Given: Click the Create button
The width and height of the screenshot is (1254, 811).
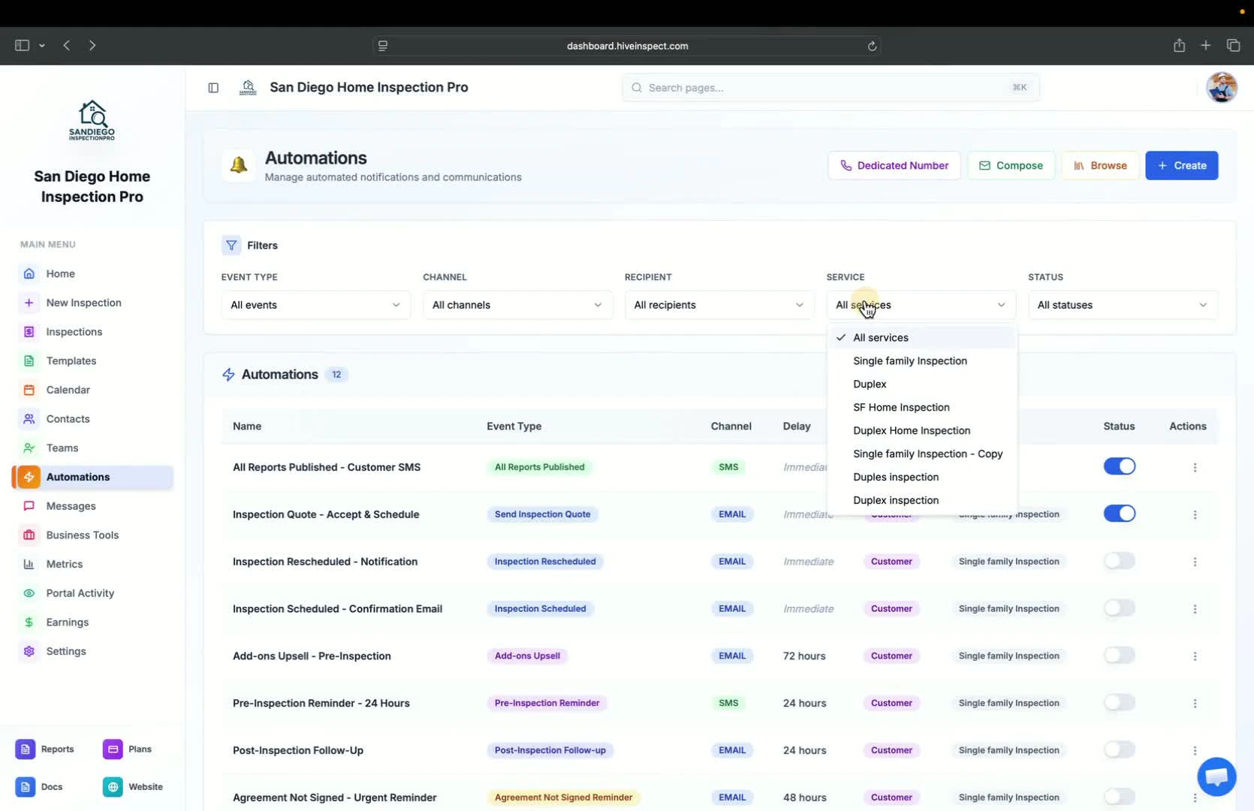Looking at the screenshot, I should click(1182, 165).
